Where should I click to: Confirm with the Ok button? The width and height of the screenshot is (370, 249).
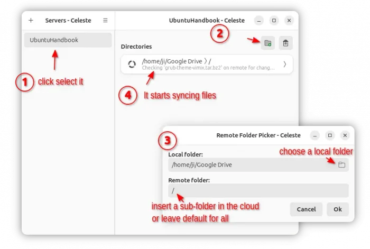tap(337, 209)
